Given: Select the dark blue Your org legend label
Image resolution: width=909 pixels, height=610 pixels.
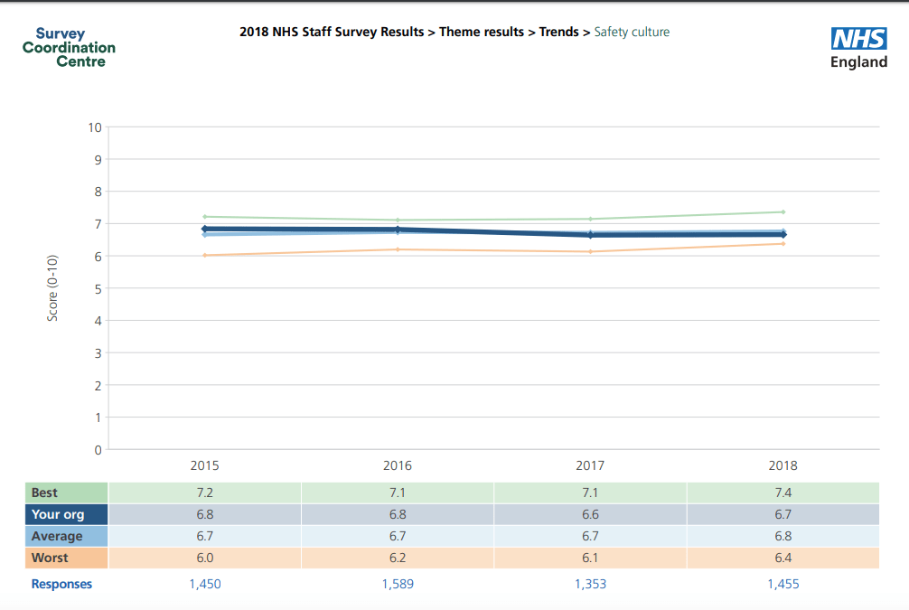Looking at the screenshot, I should pos(57,514).
